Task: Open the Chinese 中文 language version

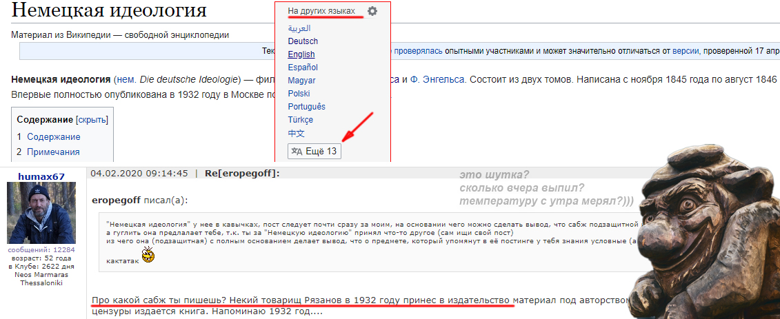Action: click(x=296, y=133)
